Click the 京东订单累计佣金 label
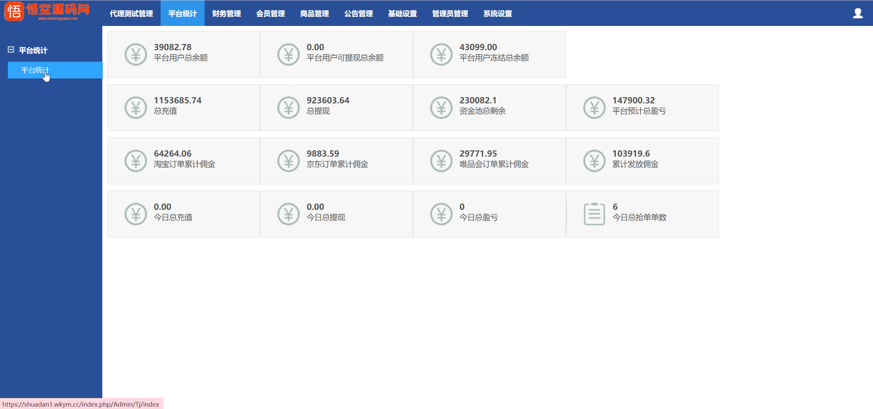This screenshot has width=873, height=409. pos(337,164)
